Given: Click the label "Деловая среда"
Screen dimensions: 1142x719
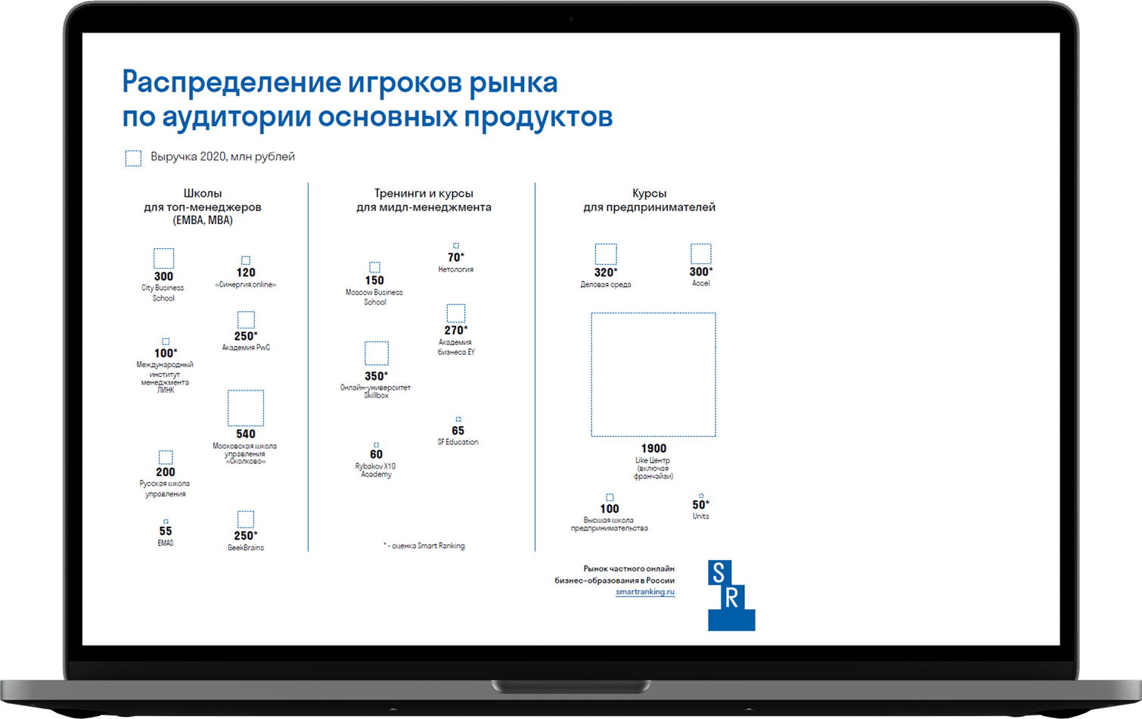Looking at the screenshot, I should coord(606,285).
